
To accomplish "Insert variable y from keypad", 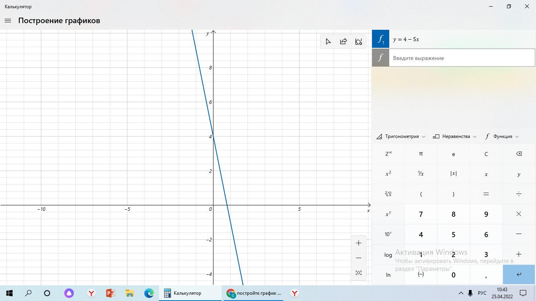I will (519, 174).
